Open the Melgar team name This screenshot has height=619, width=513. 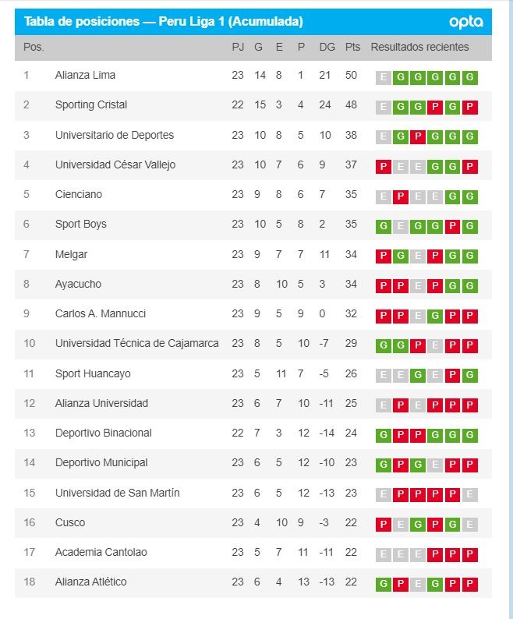pos(71,254)
